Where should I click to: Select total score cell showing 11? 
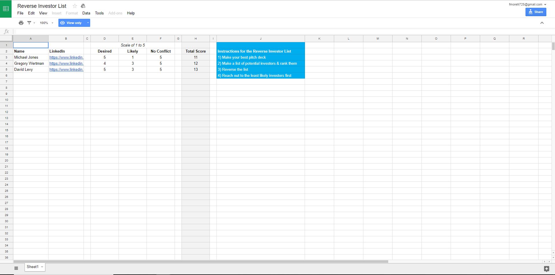(196, 57)
